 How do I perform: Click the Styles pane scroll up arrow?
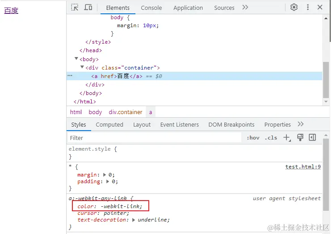tap(326, 135)
